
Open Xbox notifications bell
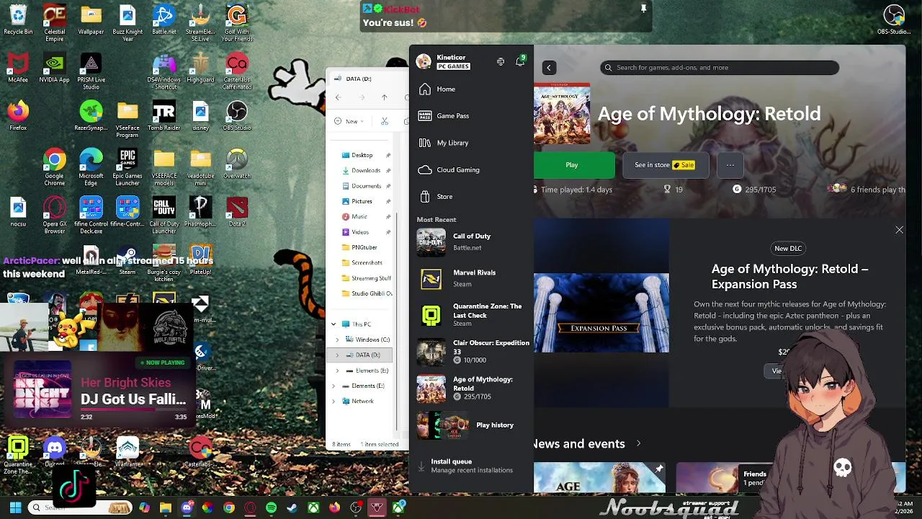point(520,61)
